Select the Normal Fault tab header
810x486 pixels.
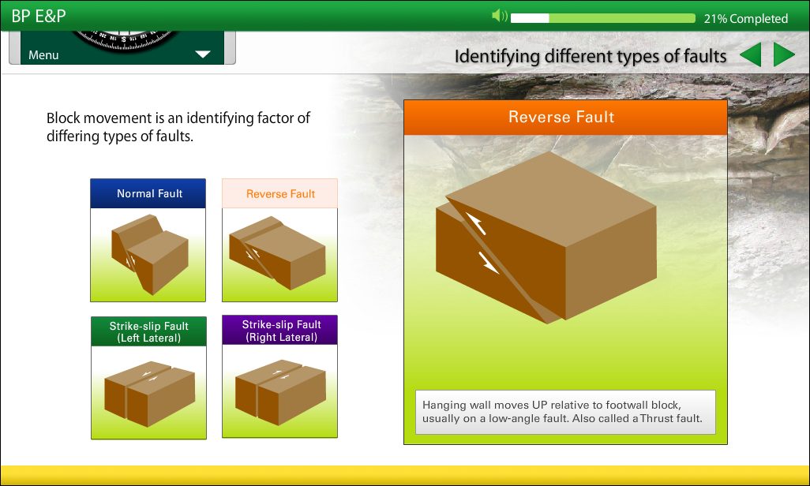tap(148, 193)
